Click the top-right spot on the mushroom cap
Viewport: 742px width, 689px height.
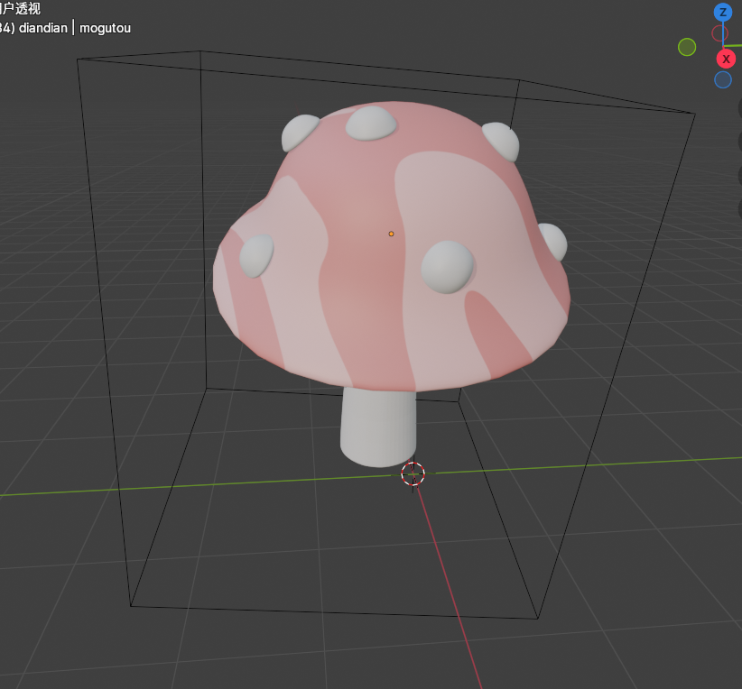tap(502, 140)
